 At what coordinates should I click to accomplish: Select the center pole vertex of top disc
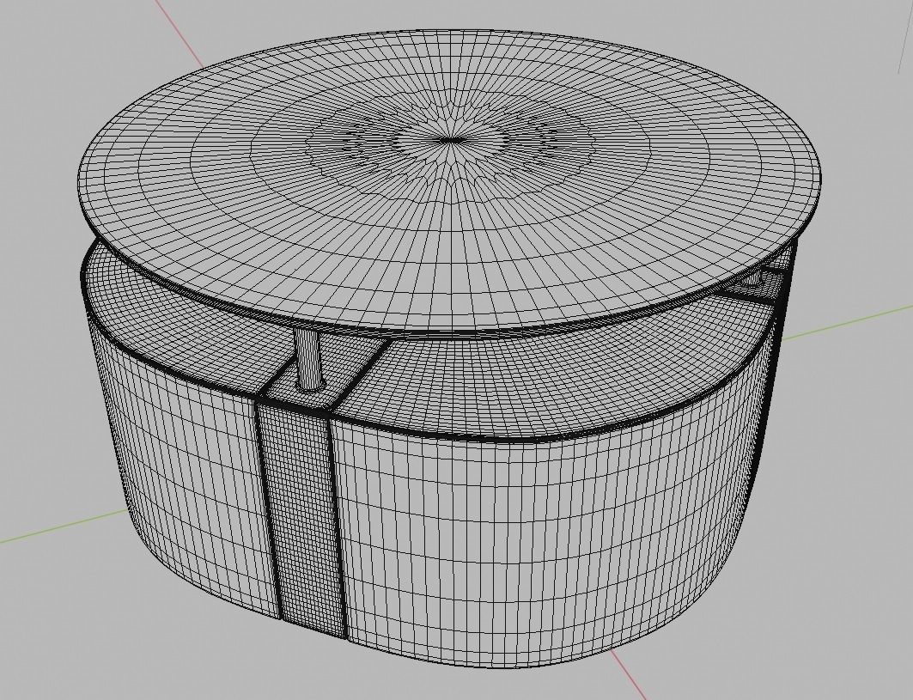(x=449, y=139)
